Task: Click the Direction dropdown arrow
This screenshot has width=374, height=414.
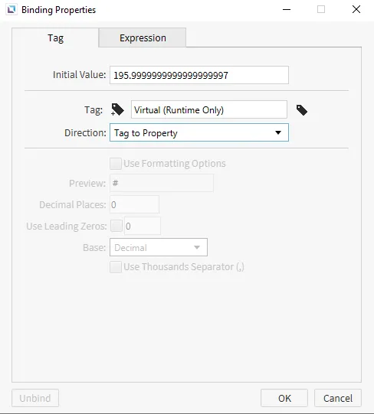Action: point(278,132)
